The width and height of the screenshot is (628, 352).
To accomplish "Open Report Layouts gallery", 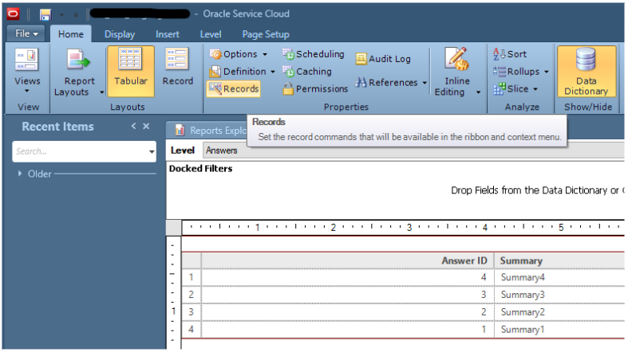I will coord(78,72).
